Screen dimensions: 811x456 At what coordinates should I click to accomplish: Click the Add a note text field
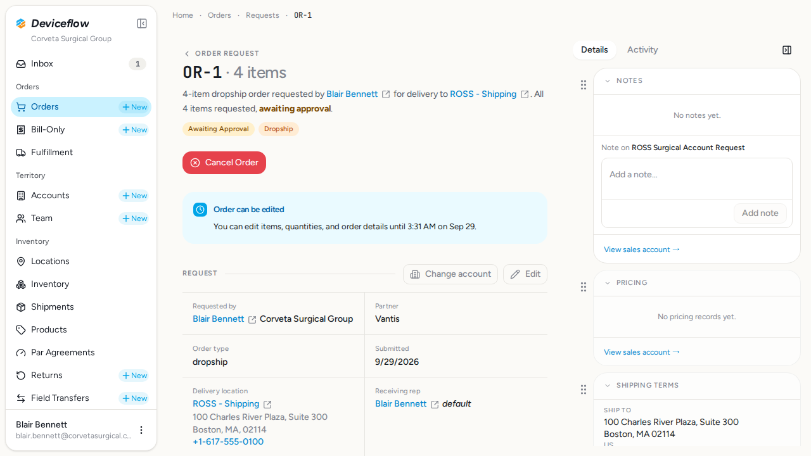coord(697,179)
